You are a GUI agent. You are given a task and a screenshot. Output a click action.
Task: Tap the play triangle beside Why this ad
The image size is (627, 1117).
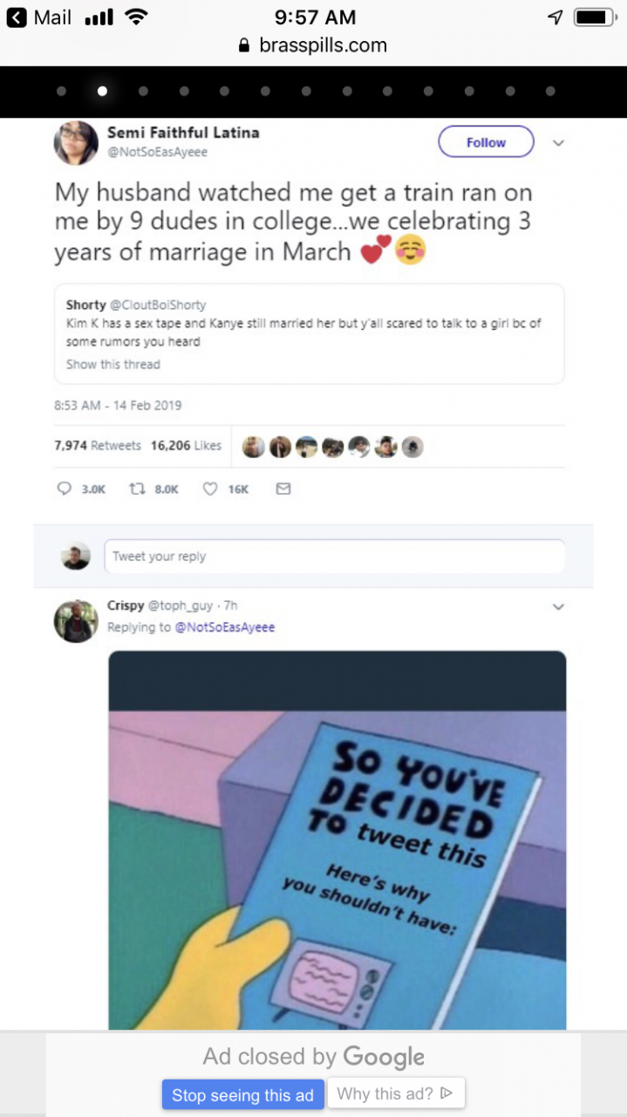pos(446,1093)
